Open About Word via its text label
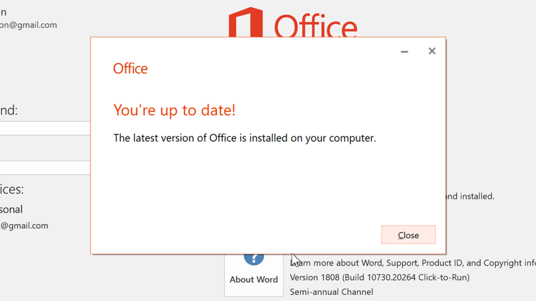Viewport: 536px width, 301px height. click(x=254, y=280)
